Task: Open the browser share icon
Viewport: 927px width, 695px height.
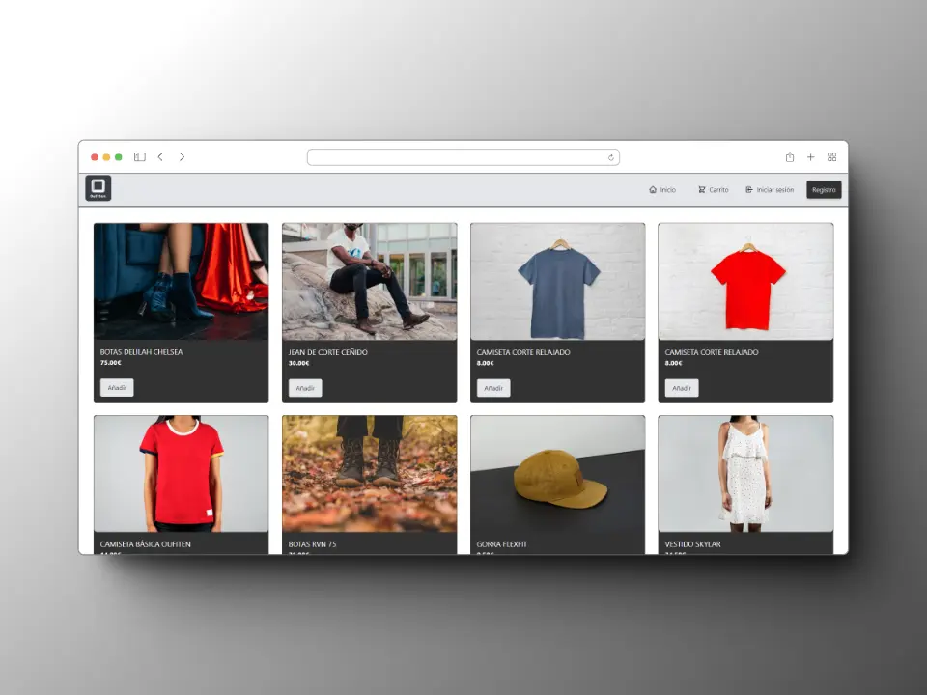Action: pyautogui.click(x=790, y=157)
